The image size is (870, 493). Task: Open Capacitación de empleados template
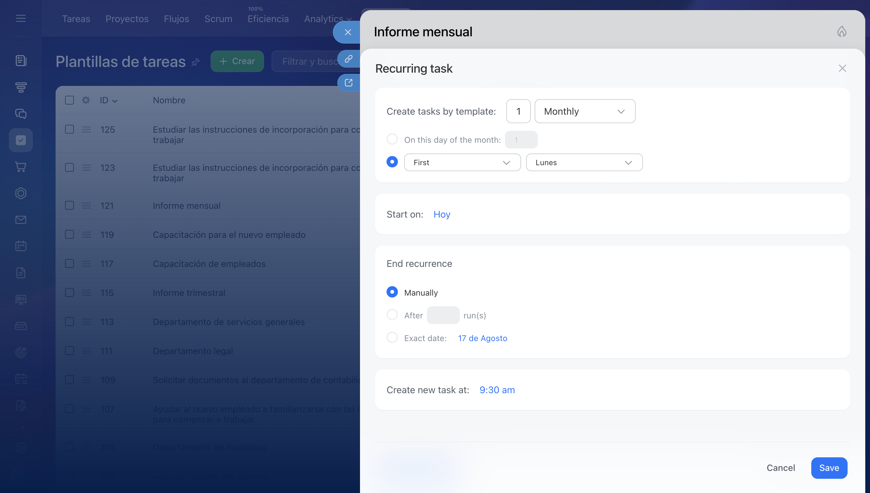click(x=209, y=264)
